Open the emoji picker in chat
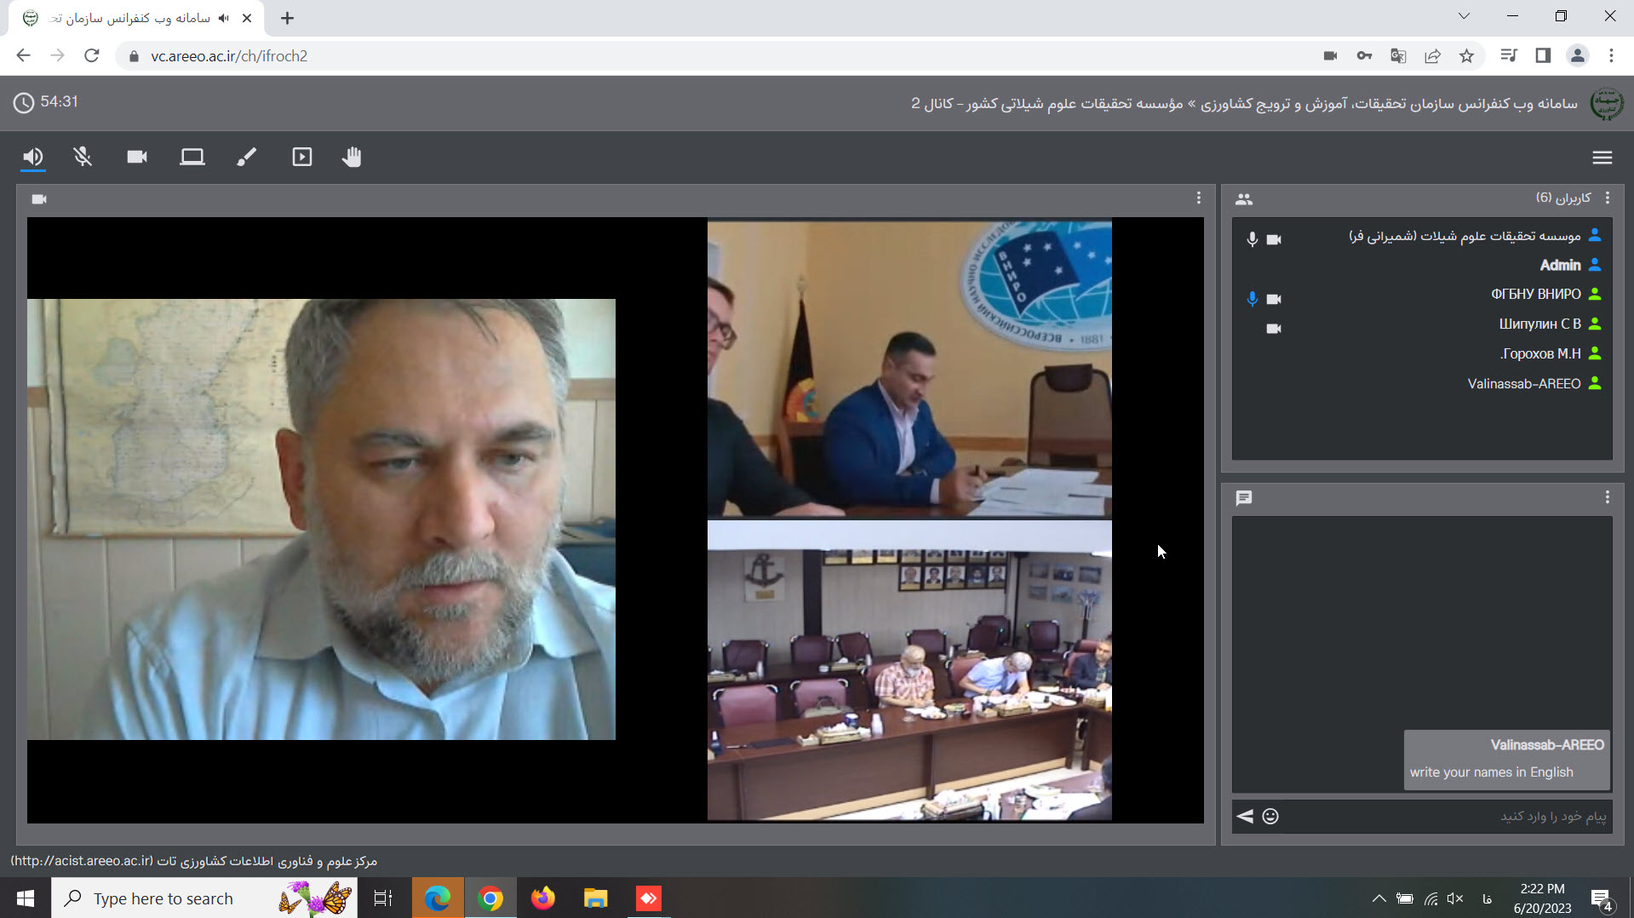1634x918 pixels. [x=1270, y=816]
